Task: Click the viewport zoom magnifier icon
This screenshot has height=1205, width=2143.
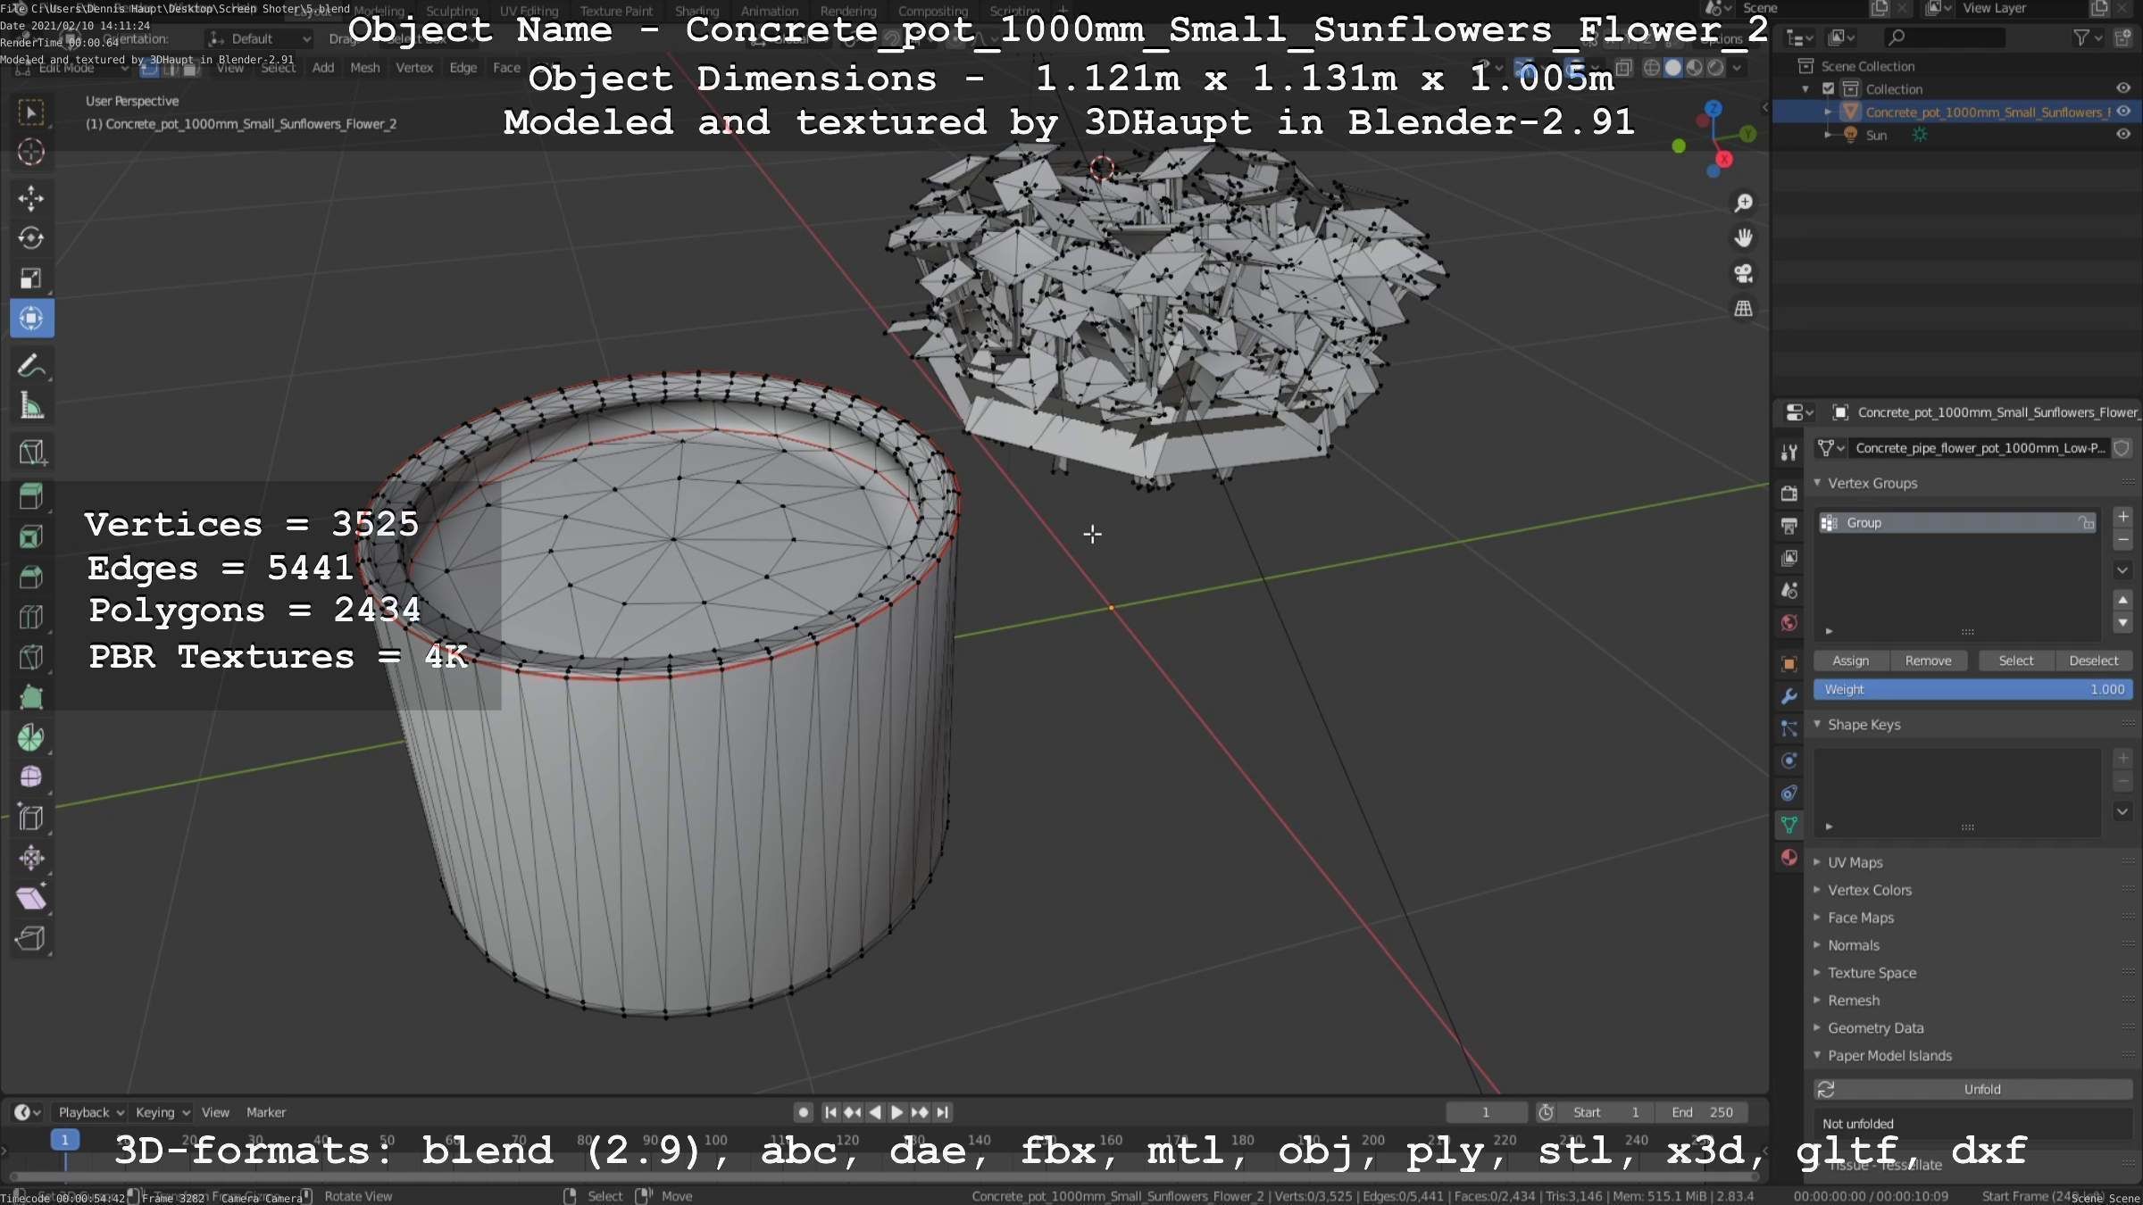Action: coord(1743,204)
